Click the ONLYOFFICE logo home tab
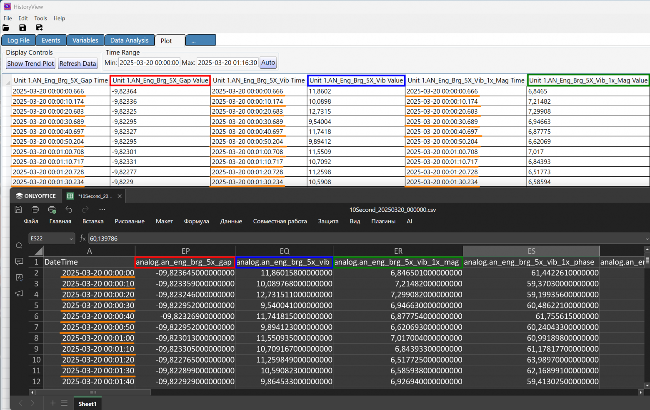 (x=36, y=196)
